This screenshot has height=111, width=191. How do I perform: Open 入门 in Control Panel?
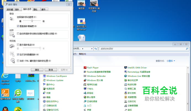87,106
